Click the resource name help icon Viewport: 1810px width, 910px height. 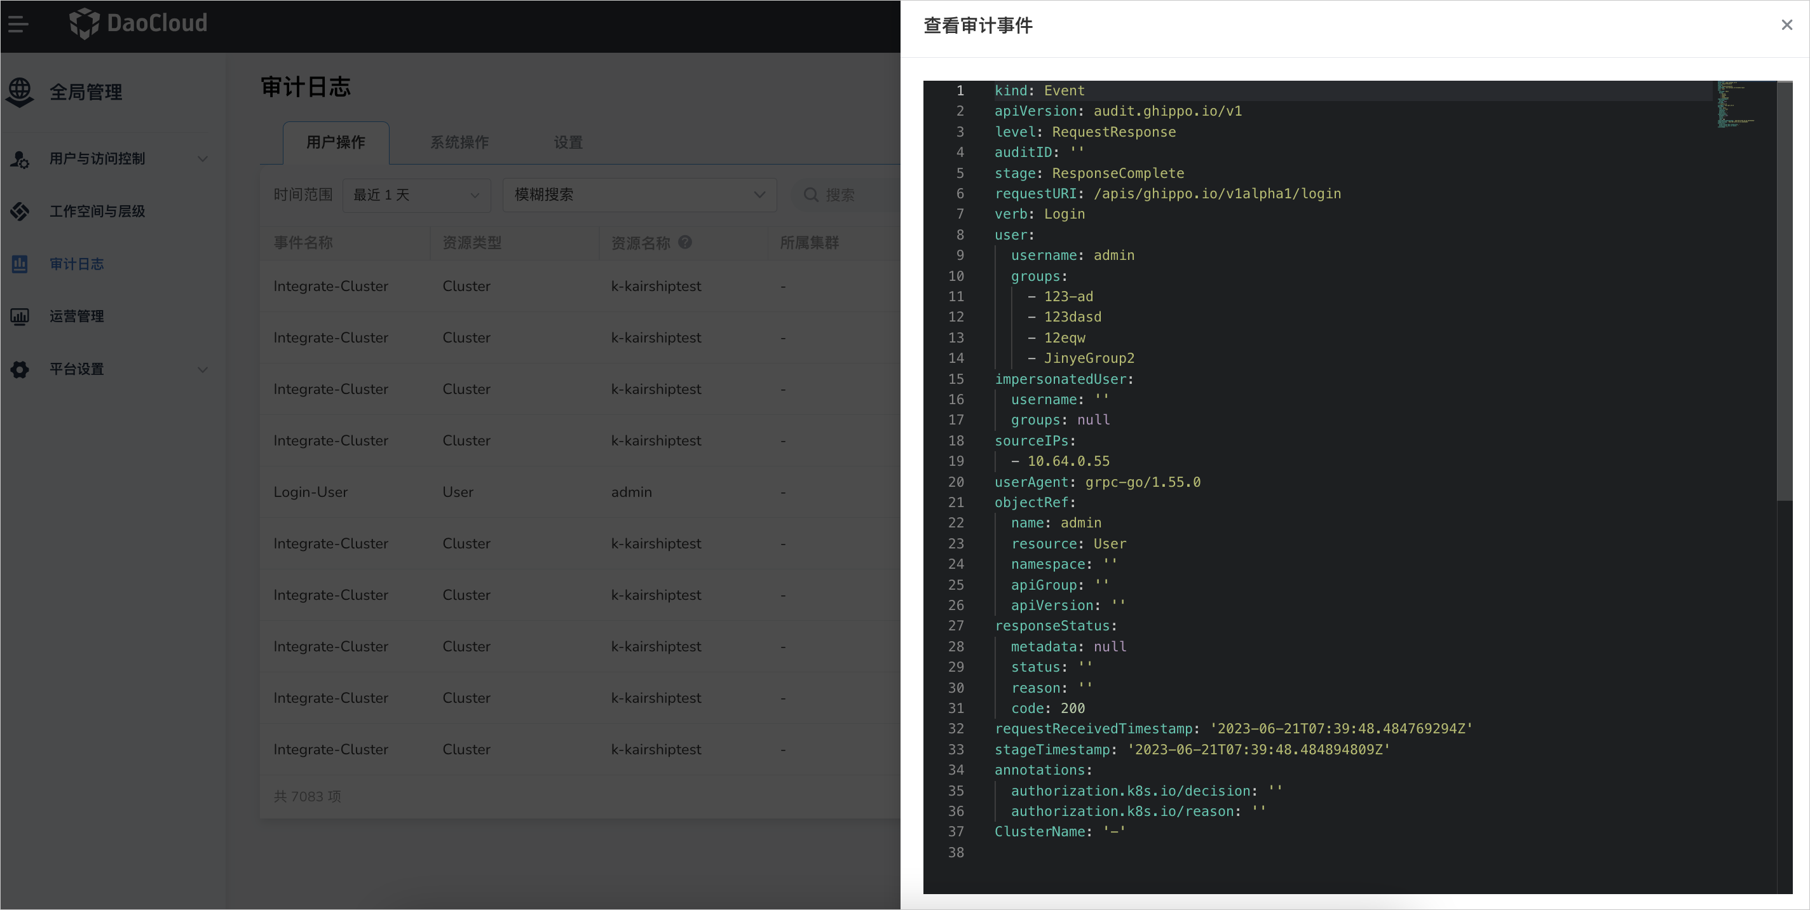685,242
